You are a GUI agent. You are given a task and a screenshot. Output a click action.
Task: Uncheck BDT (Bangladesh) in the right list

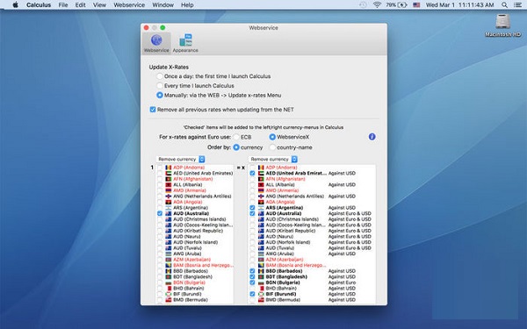point(252,276)
